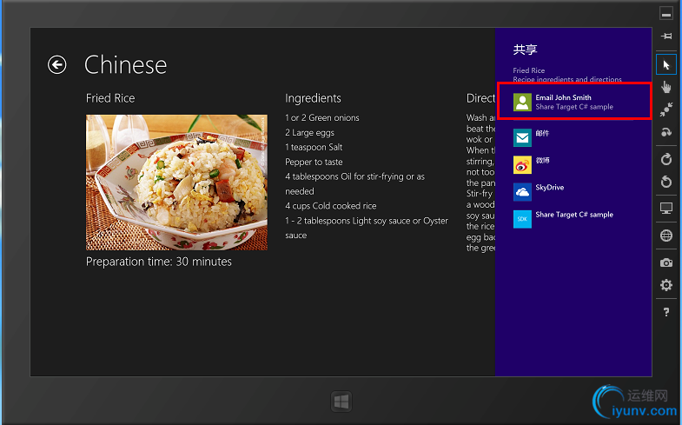Click the green contact icon for John Smith
The height and width of the screenshot is (425, 682).
[522, 103]
